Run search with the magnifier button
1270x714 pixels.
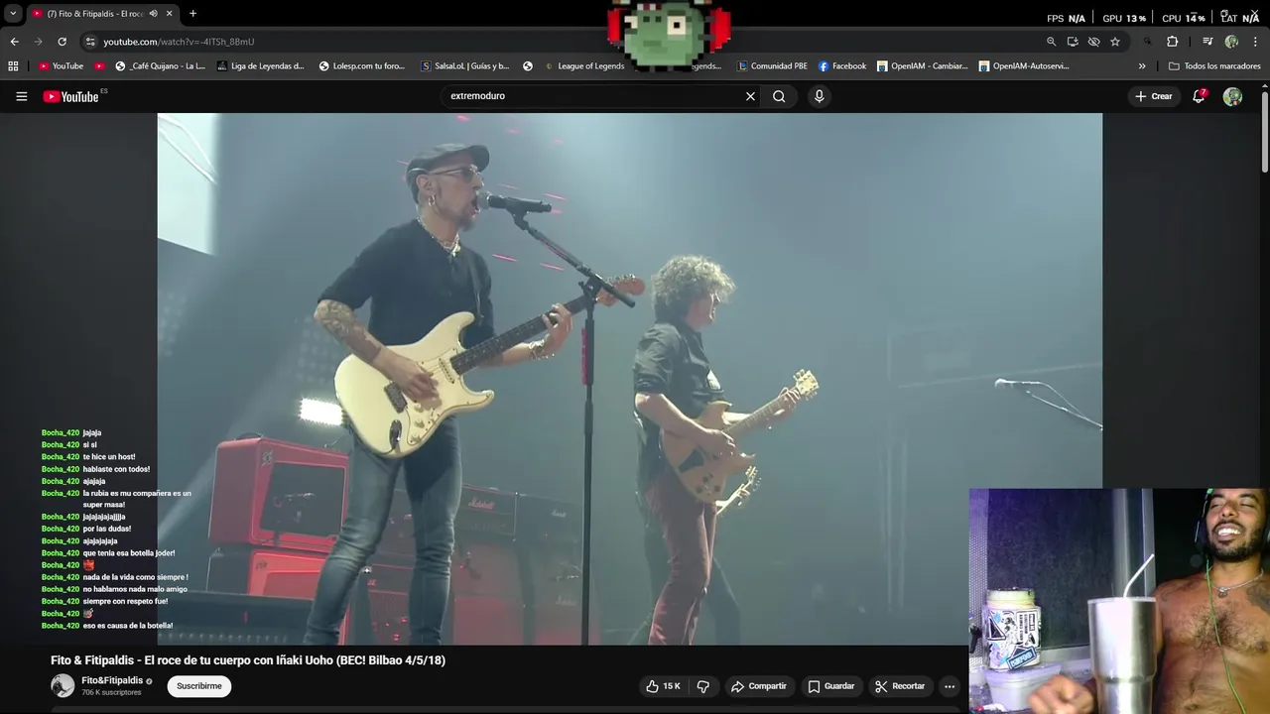point(779,96)
